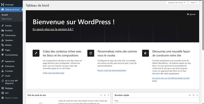The width and height of the screenshot is (204, 104).
Task: Click the Articles pushpin icon
Action: pyautogui.click(x=3, y=26)
